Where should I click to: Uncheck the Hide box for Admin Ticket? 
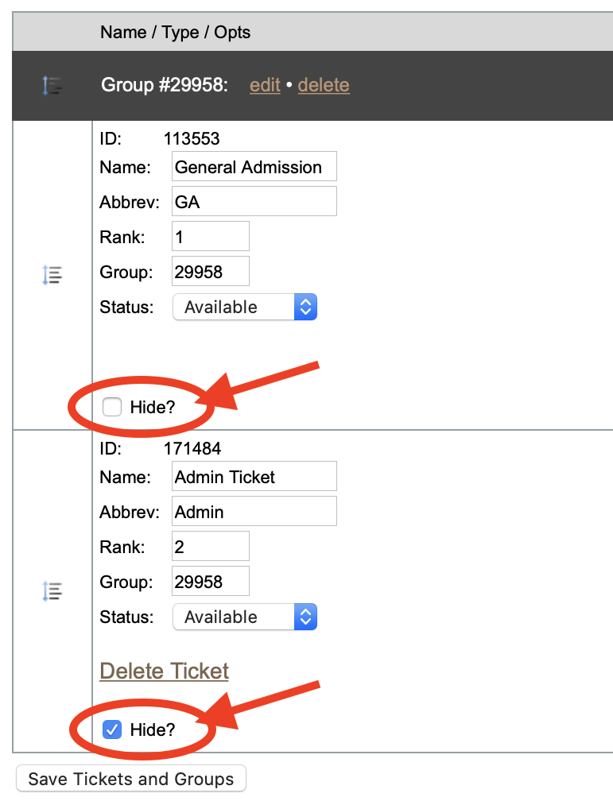tap(112, 729)
